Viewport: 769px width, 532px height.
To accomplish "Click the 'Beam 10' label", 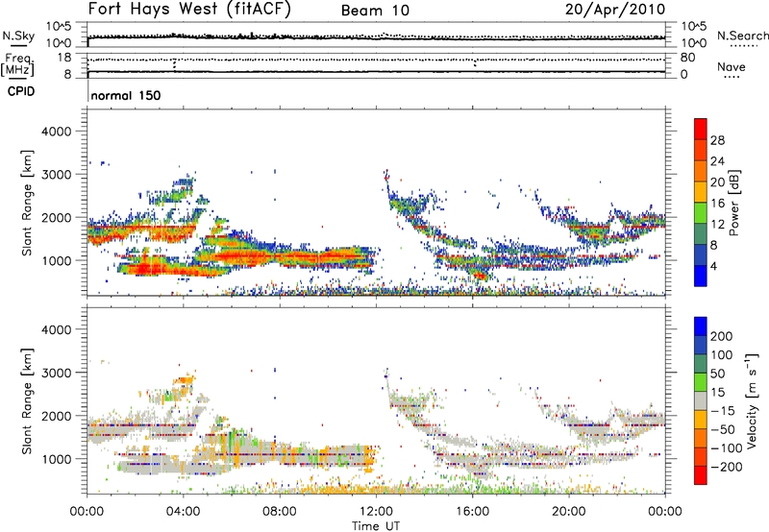I will [x=375, y=11].
